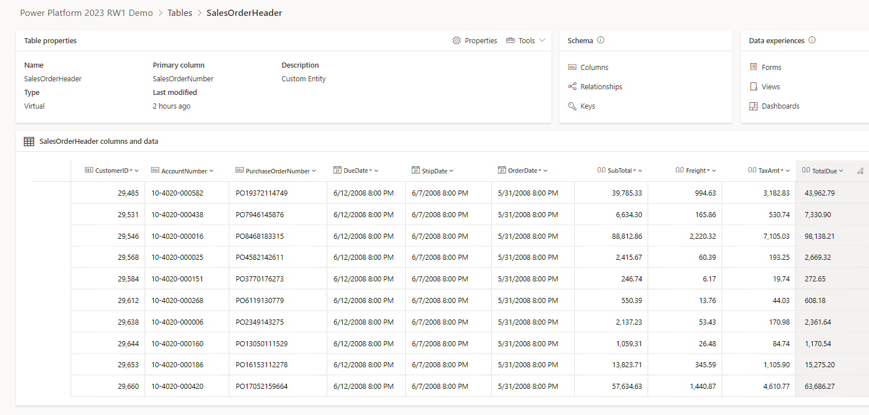
Task: Open the Views link
Action: click(x=771, y=86)
